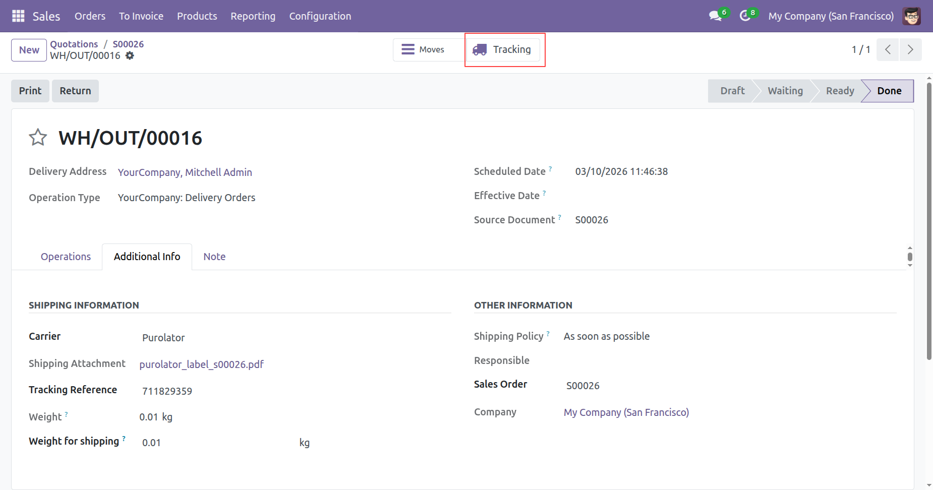Click the Done status stage
Screen dimensions: 933x490
pyautogui.click(x=889, y=91)
